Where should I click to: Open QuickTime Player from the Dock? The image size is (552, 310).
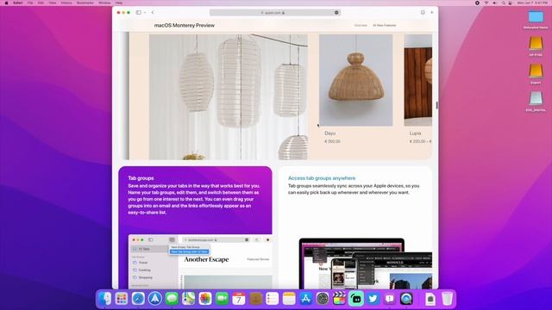click(x=406, y=299)
